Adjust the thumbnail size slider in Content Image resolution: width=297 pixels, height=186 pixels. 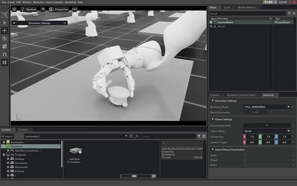point(134,176)
